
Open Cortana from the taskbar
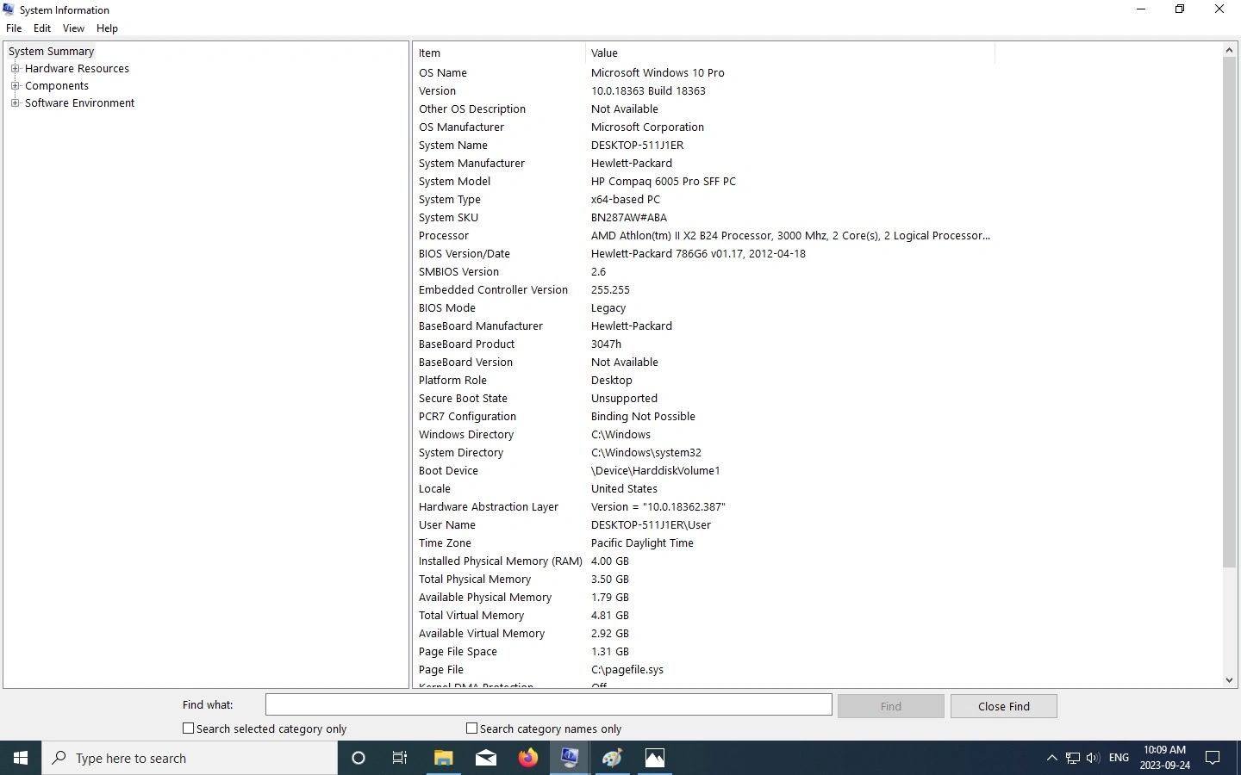coord(359,758)
